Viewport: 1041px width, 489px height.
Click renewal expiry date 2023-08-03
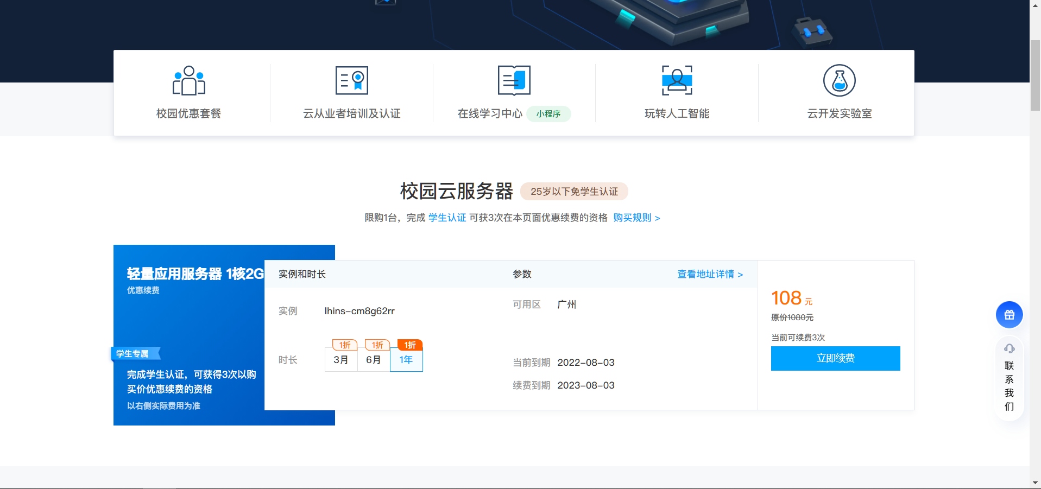(x=586, y=385)
